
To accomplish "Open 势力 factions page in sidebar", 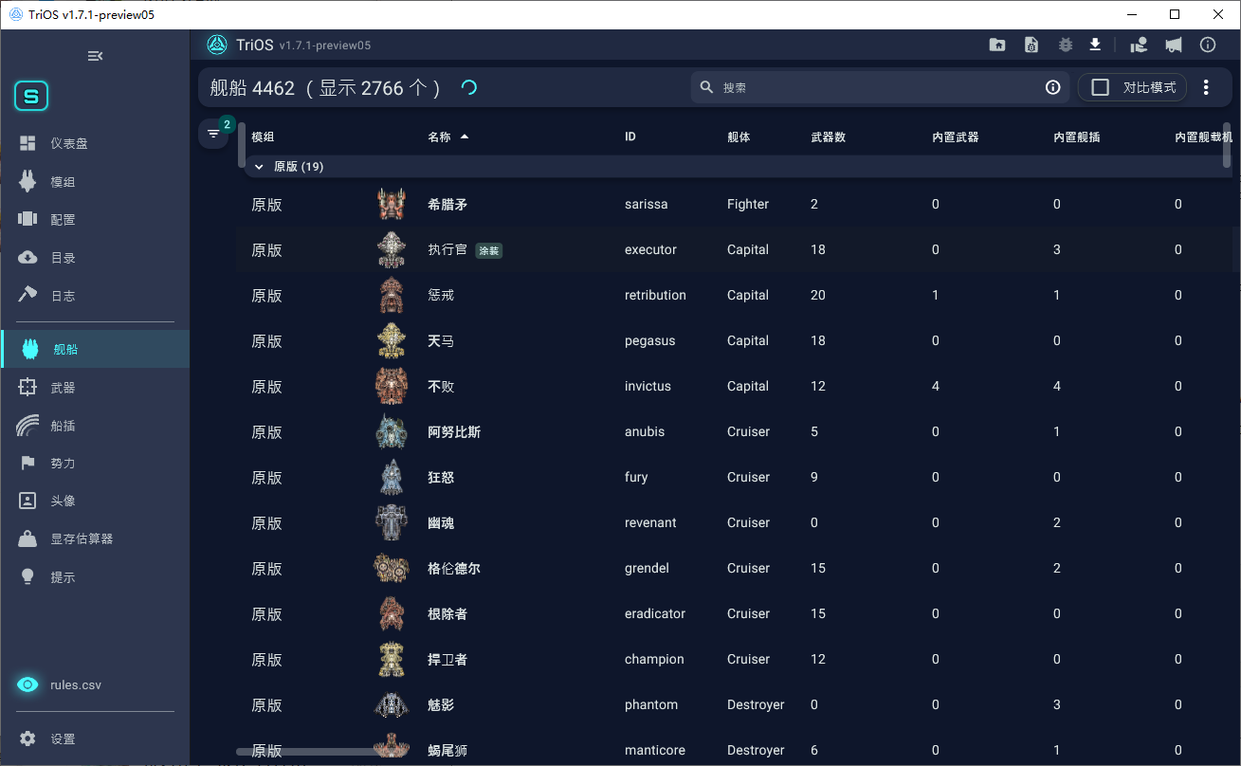I will pos(95,463).
